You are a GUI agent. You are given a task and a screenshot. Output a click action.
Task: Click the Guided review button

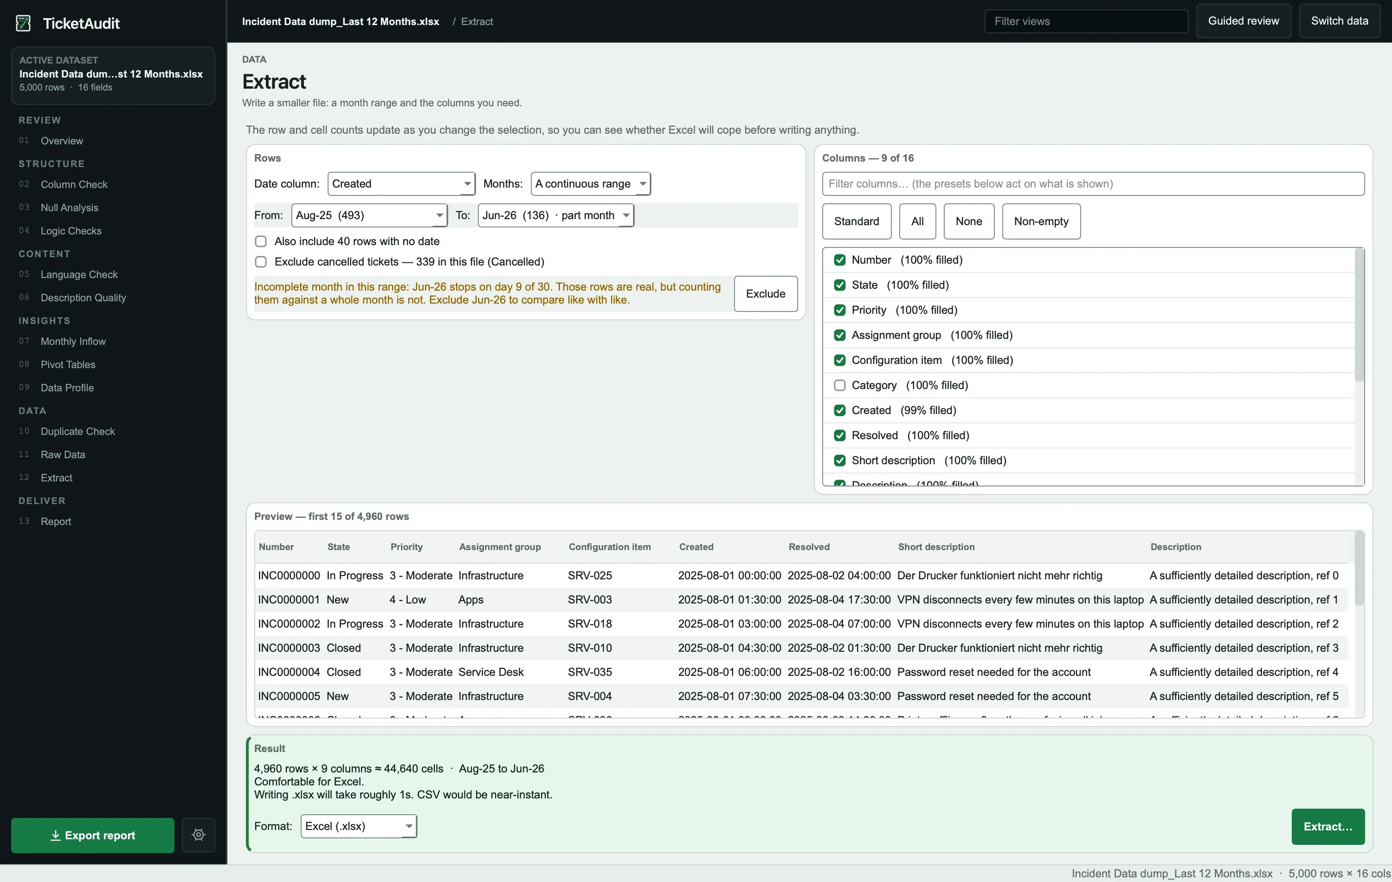(x=1244, y=21)
